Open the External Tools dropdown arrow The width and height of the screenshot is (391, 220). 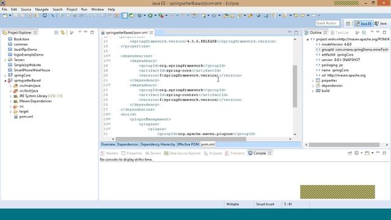(166, 15)
